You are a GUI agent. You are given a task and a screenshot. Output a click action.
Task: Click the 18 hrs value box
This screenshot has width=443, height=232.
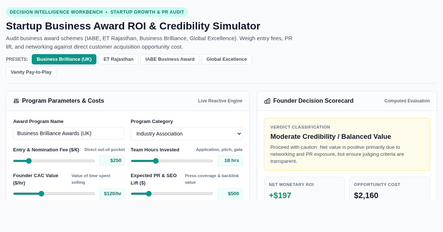(230, 161)
